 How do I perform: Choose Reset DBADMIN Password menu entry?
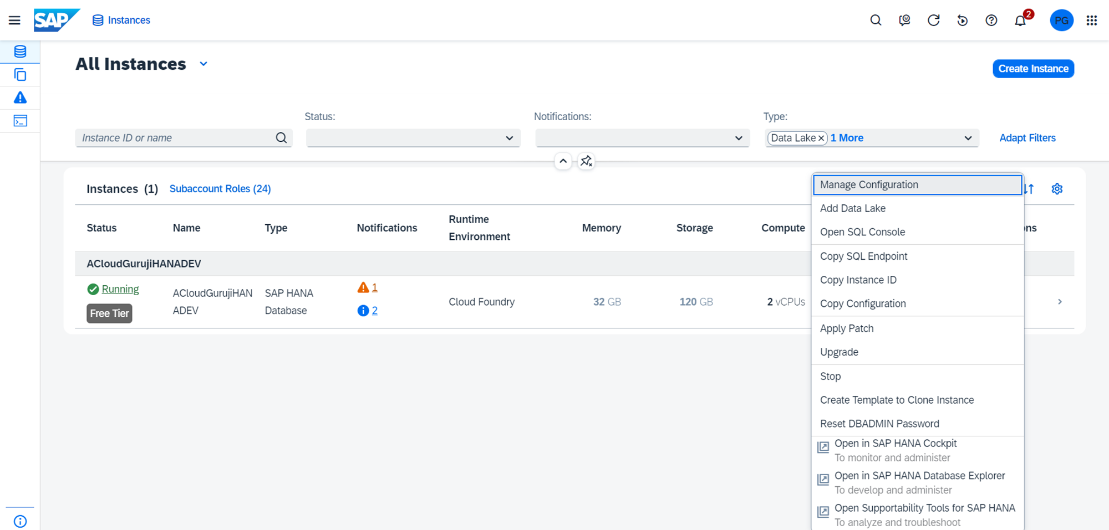pyautogui.click(x=879, y=424)
